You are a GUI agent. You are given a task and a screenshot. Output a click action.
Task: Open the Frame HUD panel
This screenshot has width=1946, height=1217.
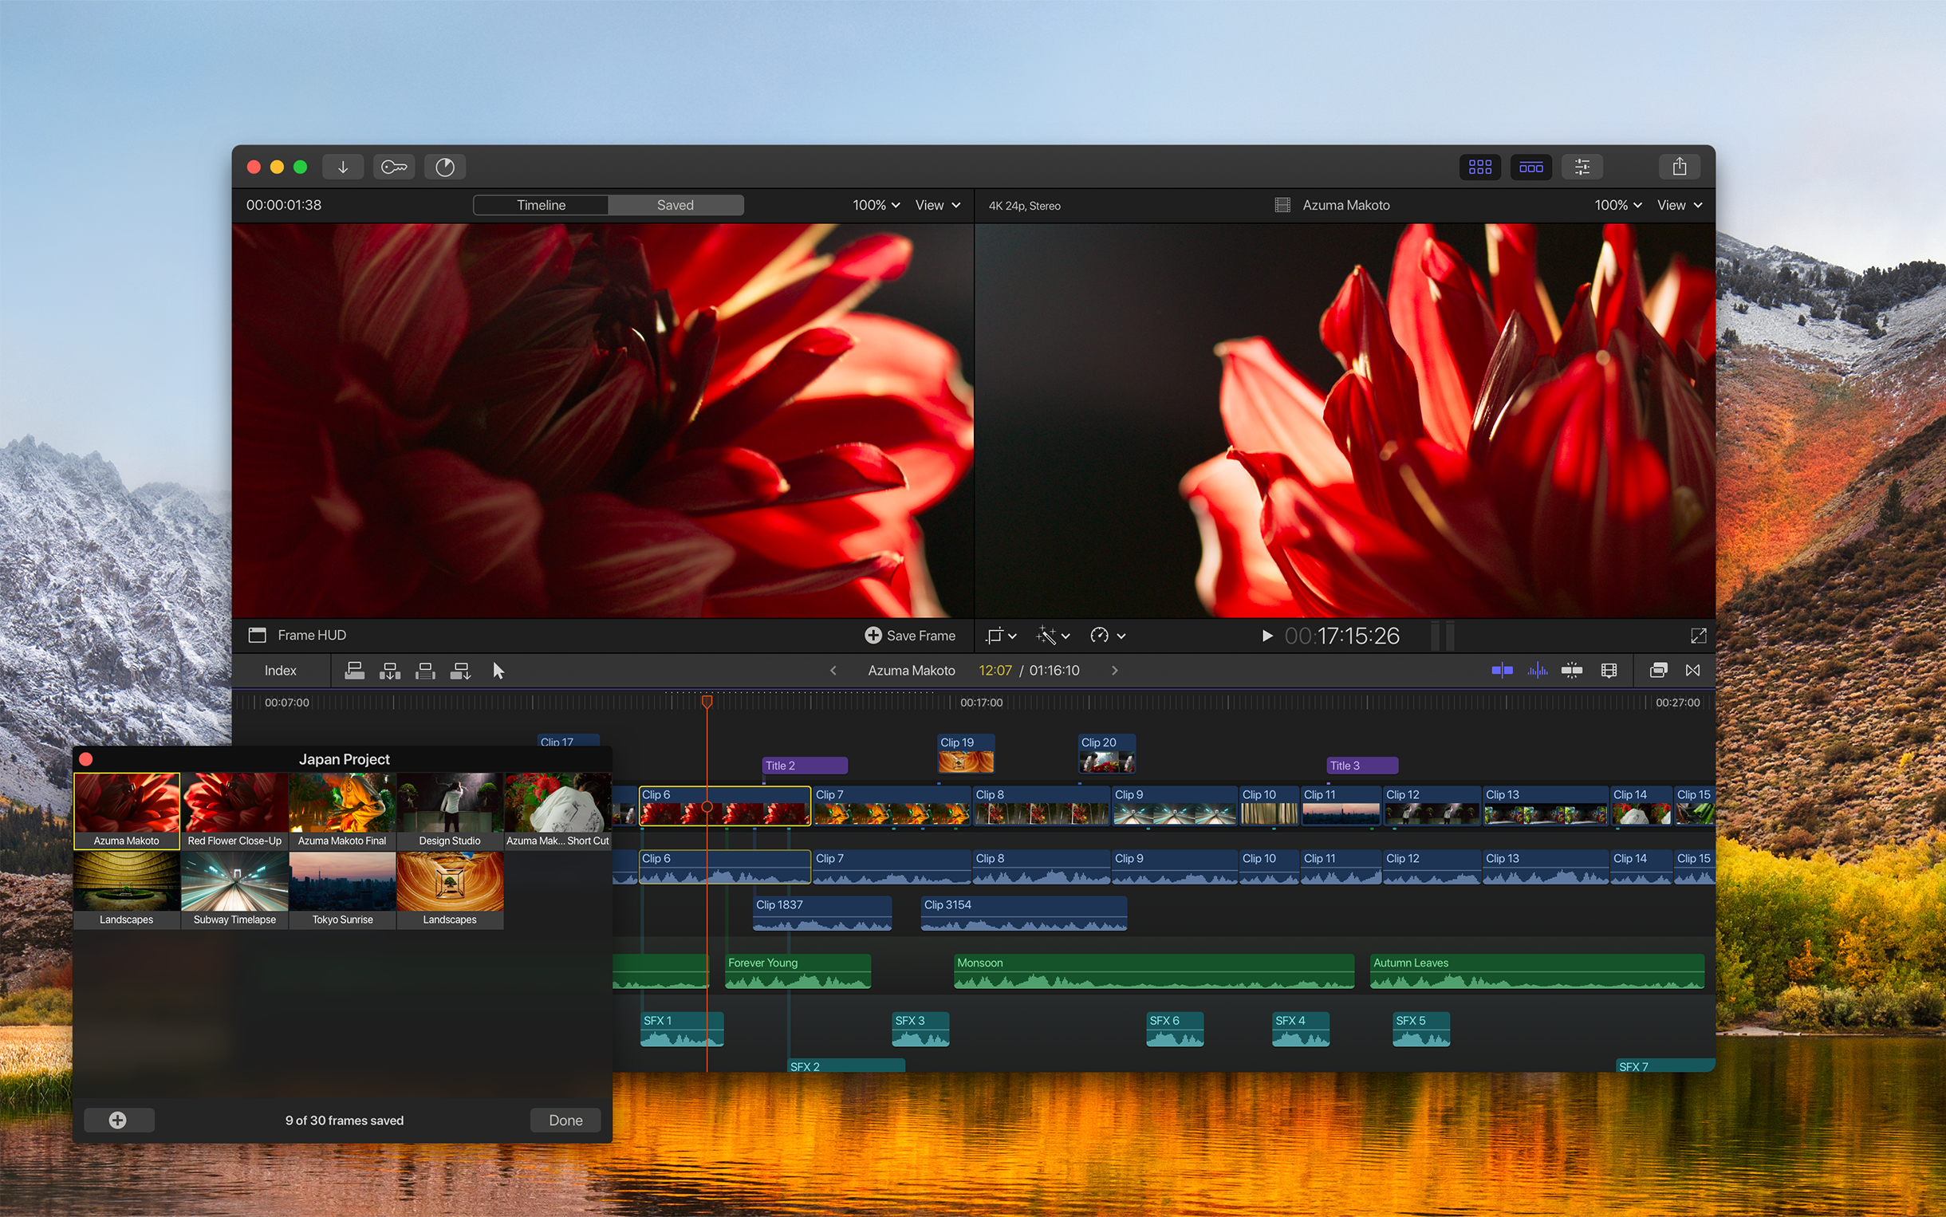(296, 635)
